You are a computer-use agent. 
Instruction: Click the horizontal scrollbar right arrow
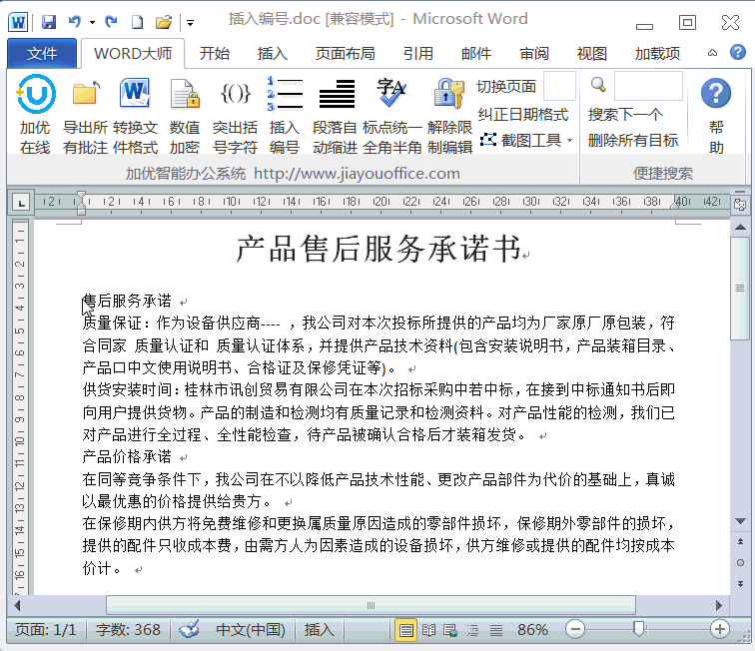tap(719, 605)
